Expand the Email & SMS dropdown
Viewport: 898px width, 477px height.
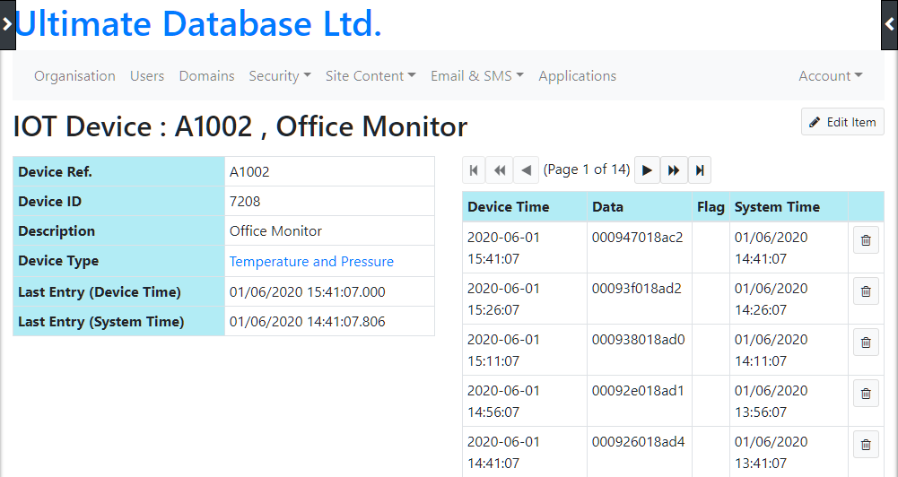click(477, 75)
